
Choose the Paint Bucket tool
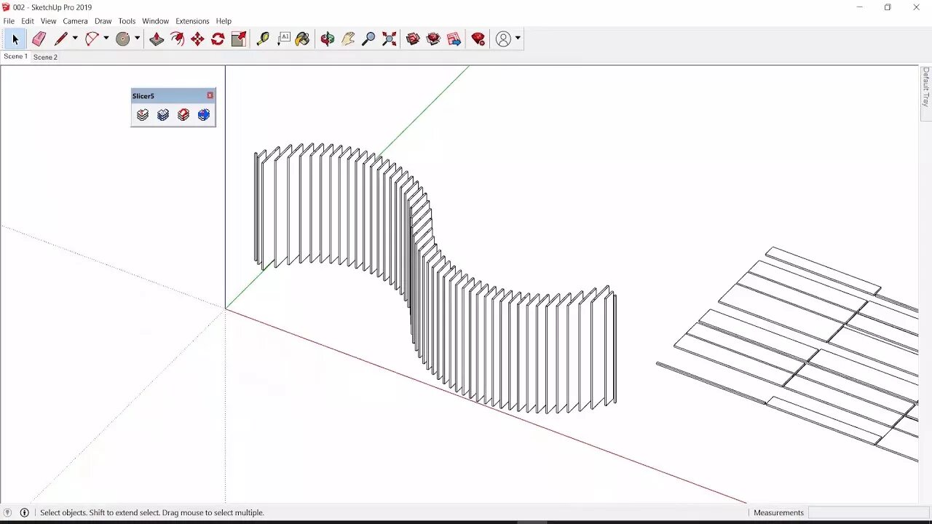click(303, 39)
